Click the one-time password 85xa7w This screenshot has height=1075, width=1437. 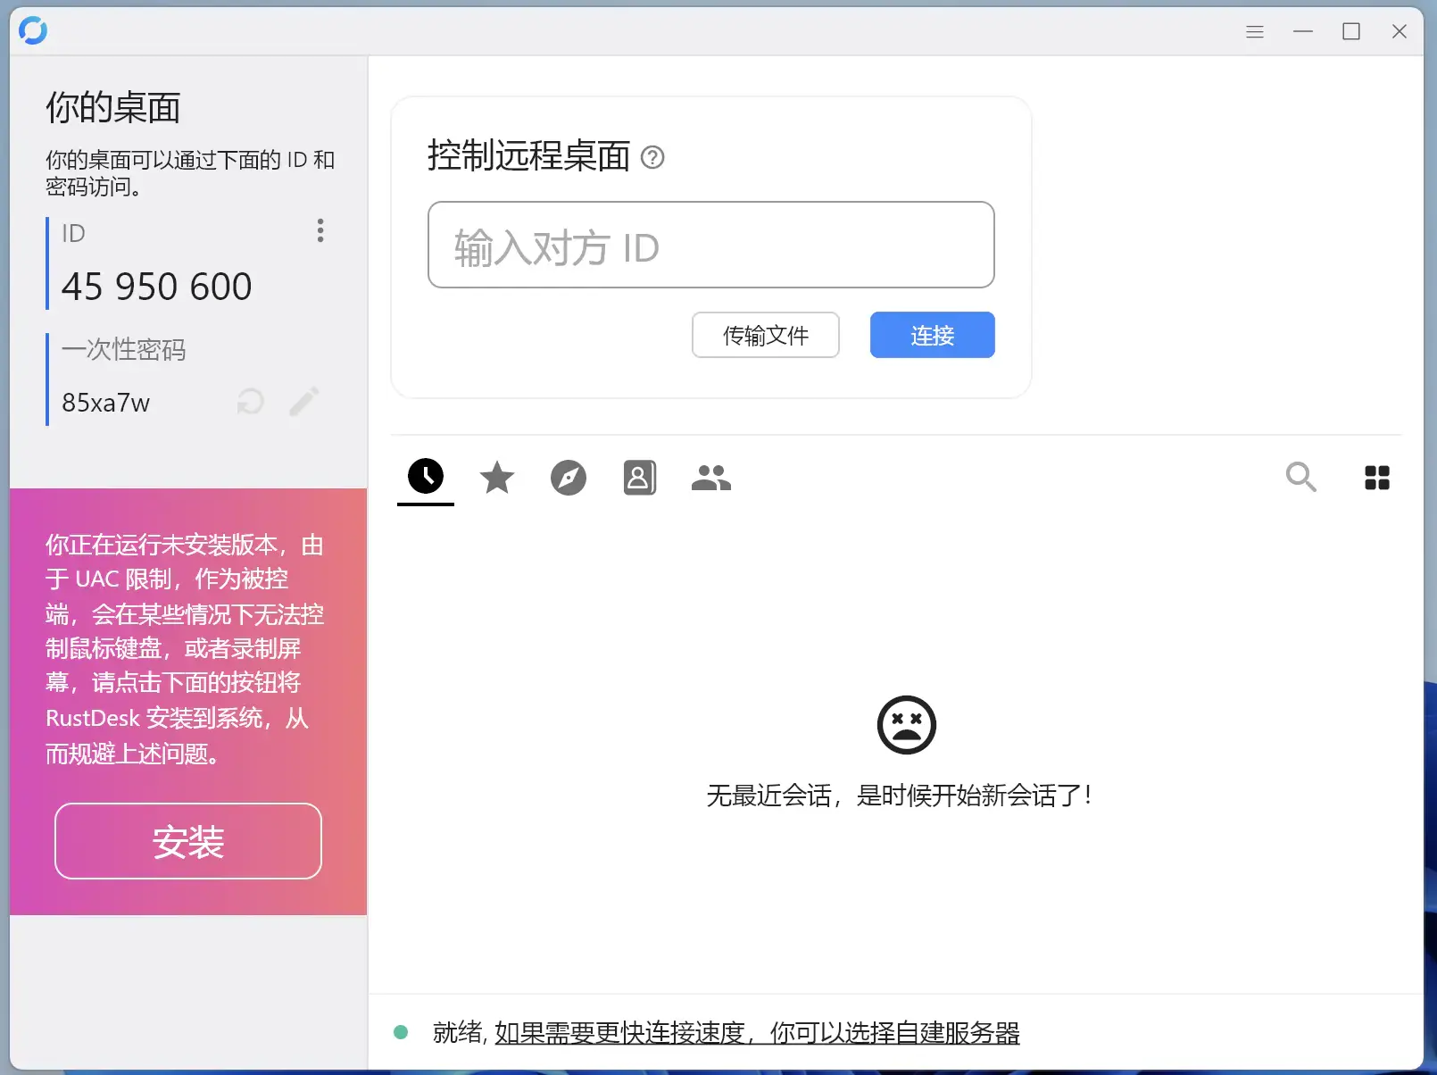[x=106, y=403]
